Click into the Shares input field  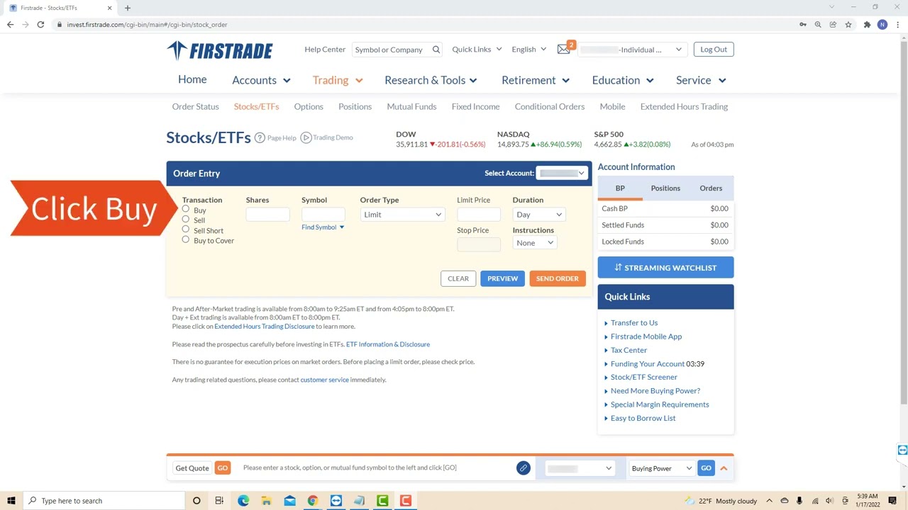[268, 215]
